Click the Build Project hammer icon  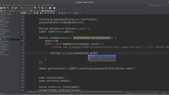39,8
